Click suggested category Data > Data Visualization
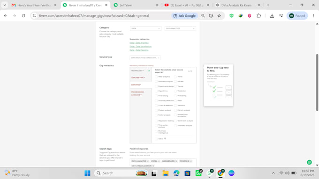Viewport: 319px width, 179px height. [141, 46]
